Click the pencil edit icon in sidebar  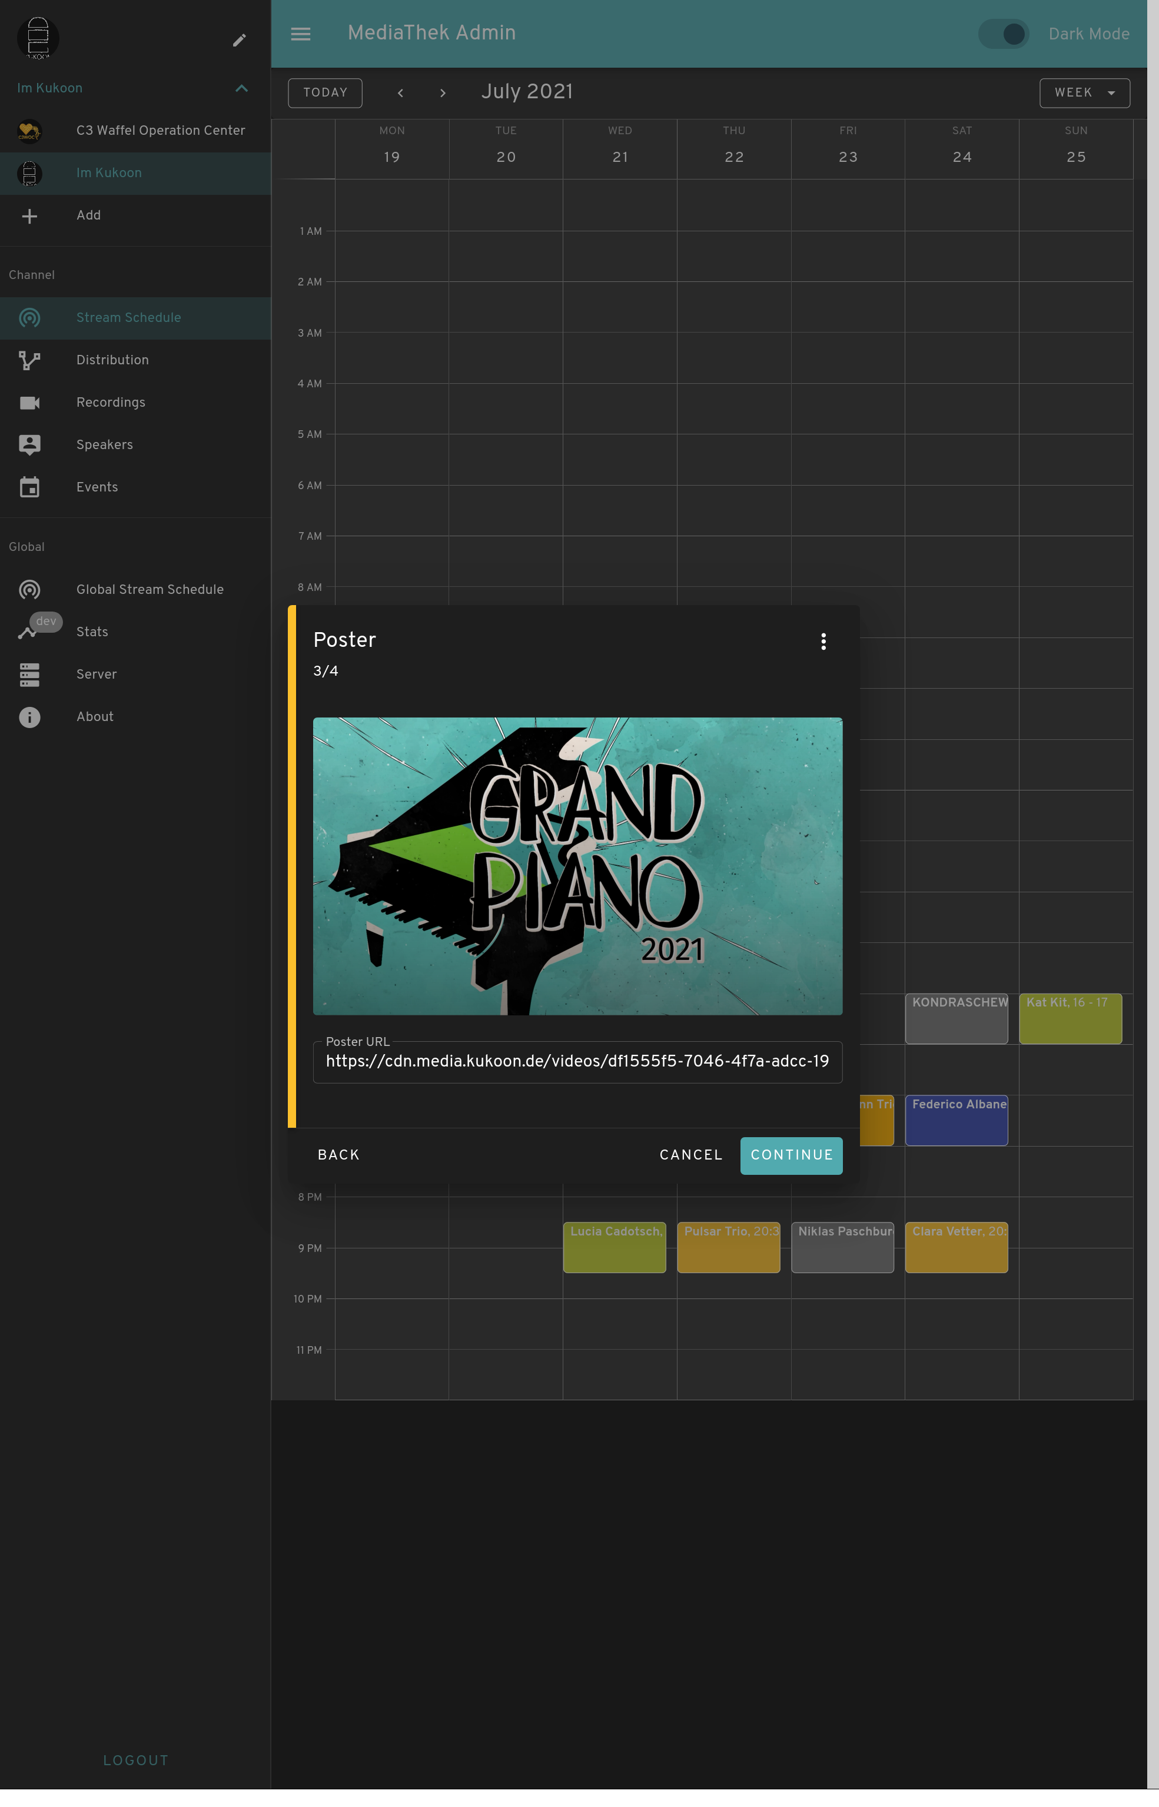pos(240,40)
